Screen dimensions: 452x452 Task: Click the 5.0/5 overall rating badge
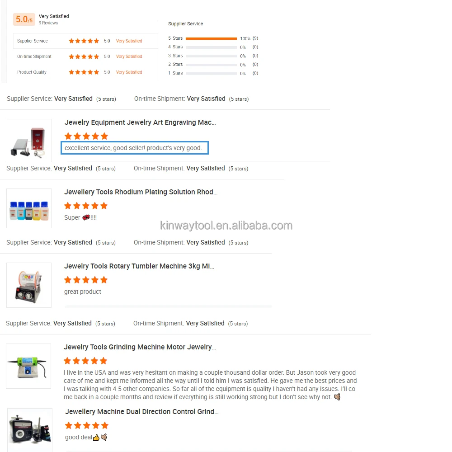point(24,19)
